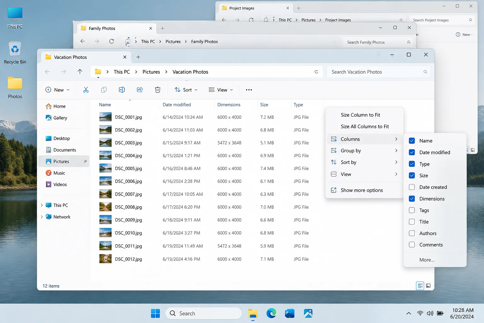The image size is (484, 323).
Task: Click search magnifier in Vacation Photos search box
Action: click(x=425, y=72)
